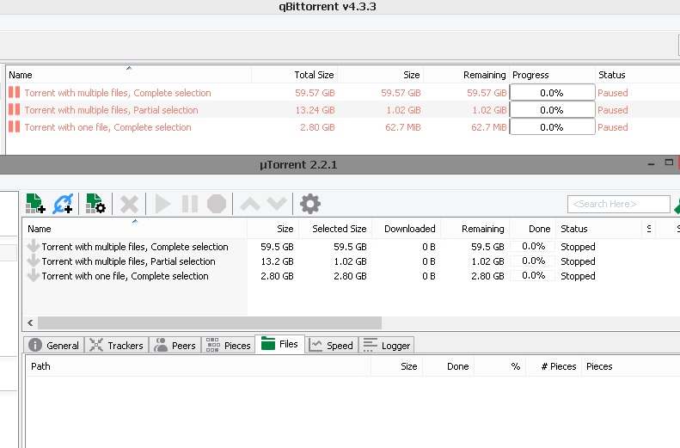The image size is (680, 448).
Task: Click paused icon of the 2.80 GiB qBittorrent torrent
Action: point(15,126)
